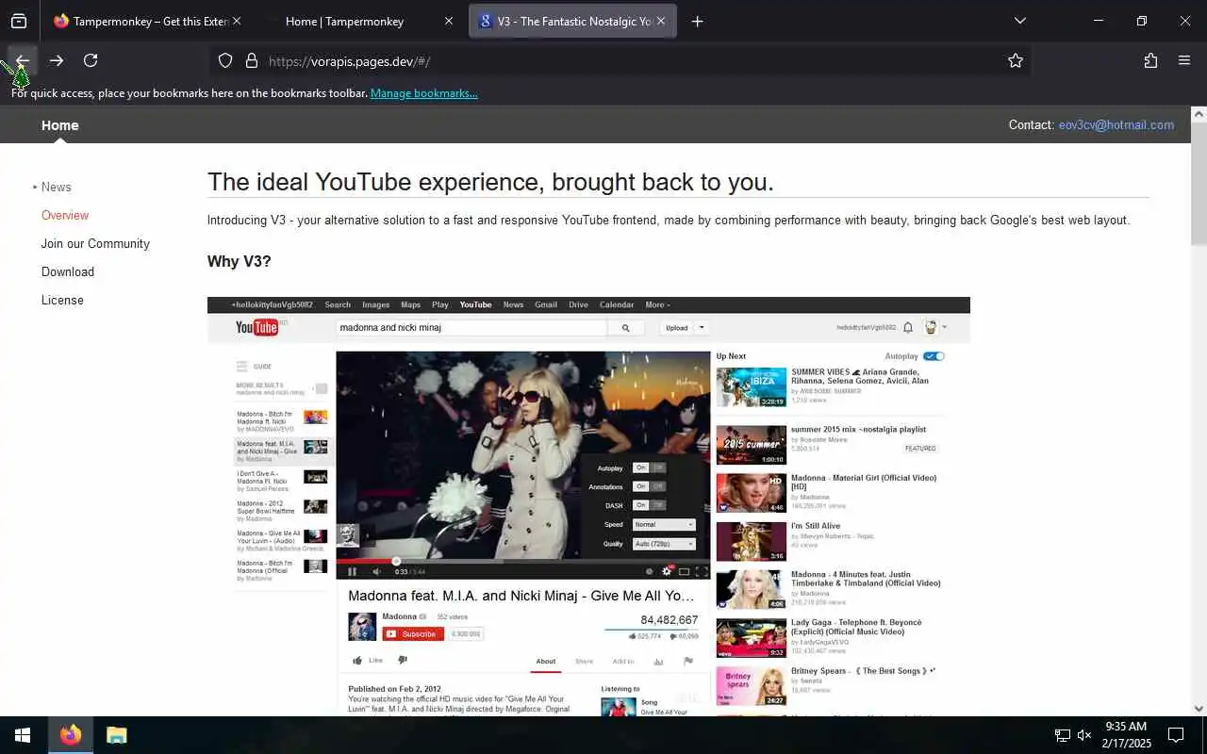Click the madonna and nicki minaj search box
Image resolution: width=1207 pixels, height=754 pixels.
coord(471,328)
